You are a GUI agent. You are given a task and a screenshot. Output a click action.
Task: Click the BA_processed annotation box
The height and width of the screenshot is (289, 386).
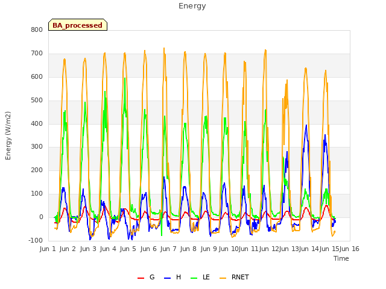[78, 25]
